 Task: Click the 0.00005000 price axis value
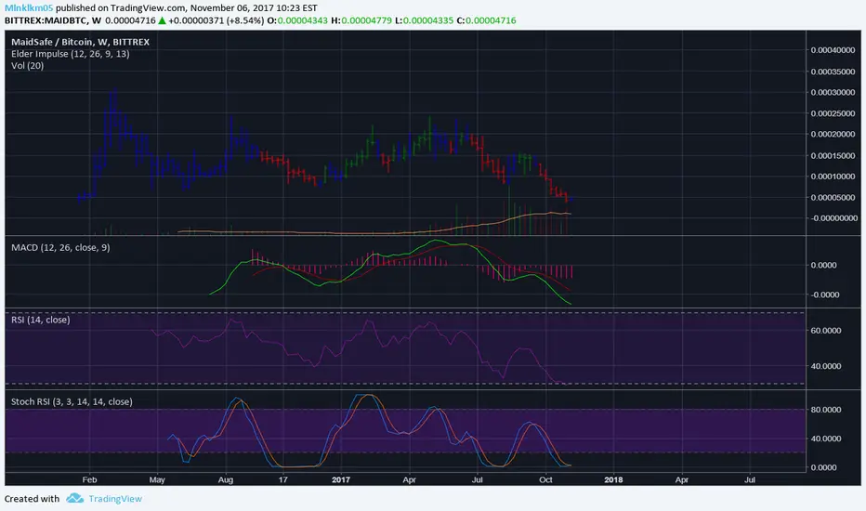tap(833, 197)
